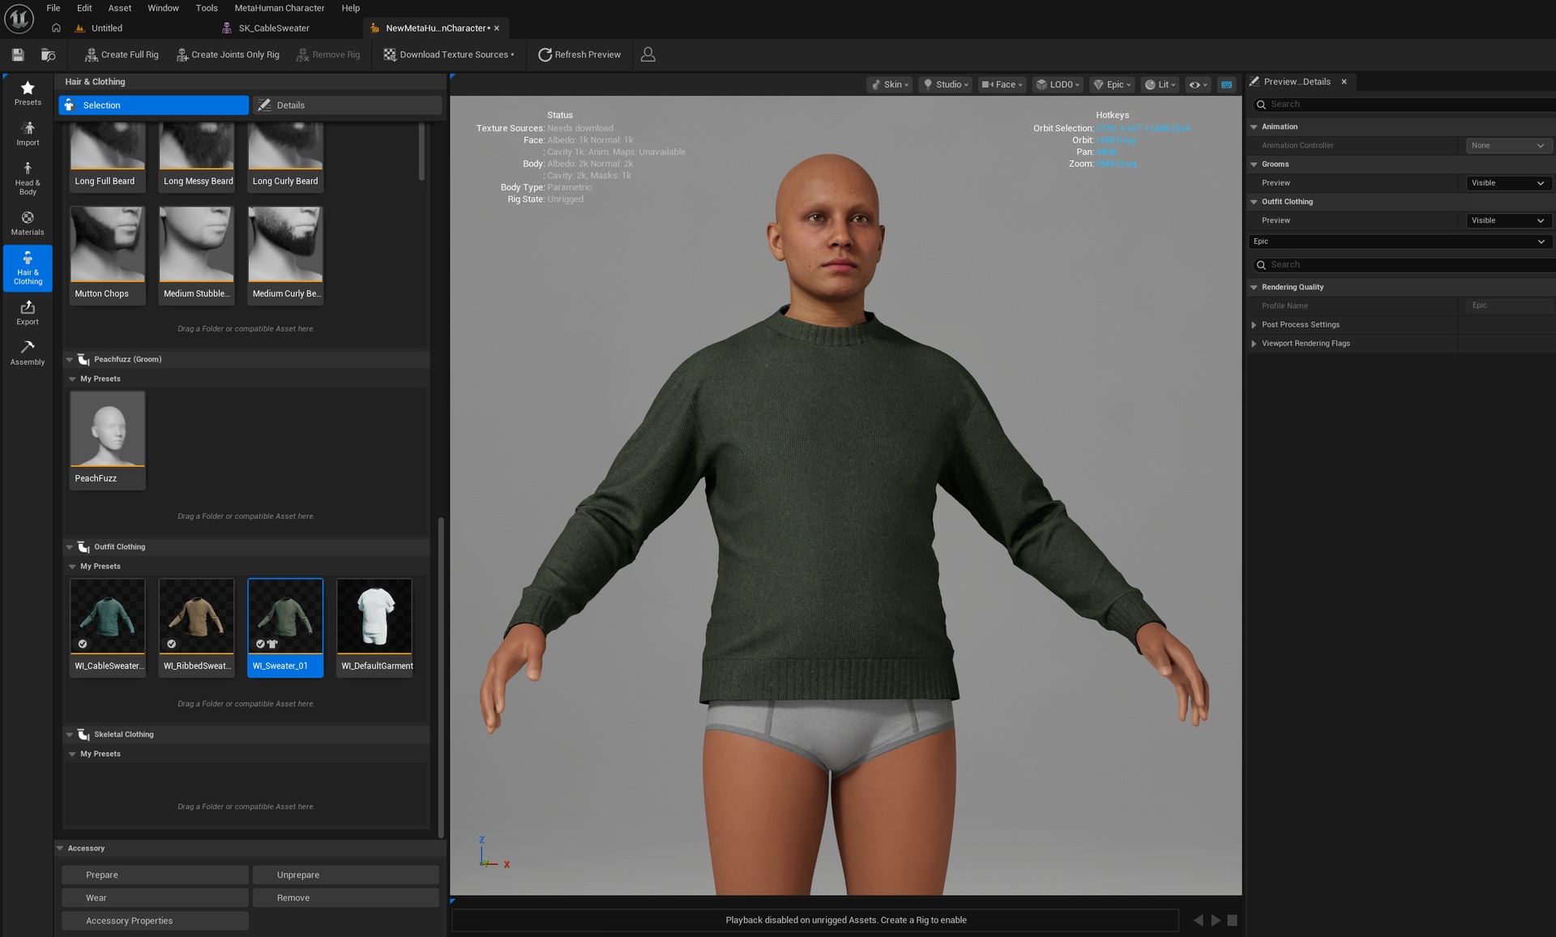Expand Viewport Rendering Flags
This screenshot has height=937, width=1556.
coord(1254,343)
